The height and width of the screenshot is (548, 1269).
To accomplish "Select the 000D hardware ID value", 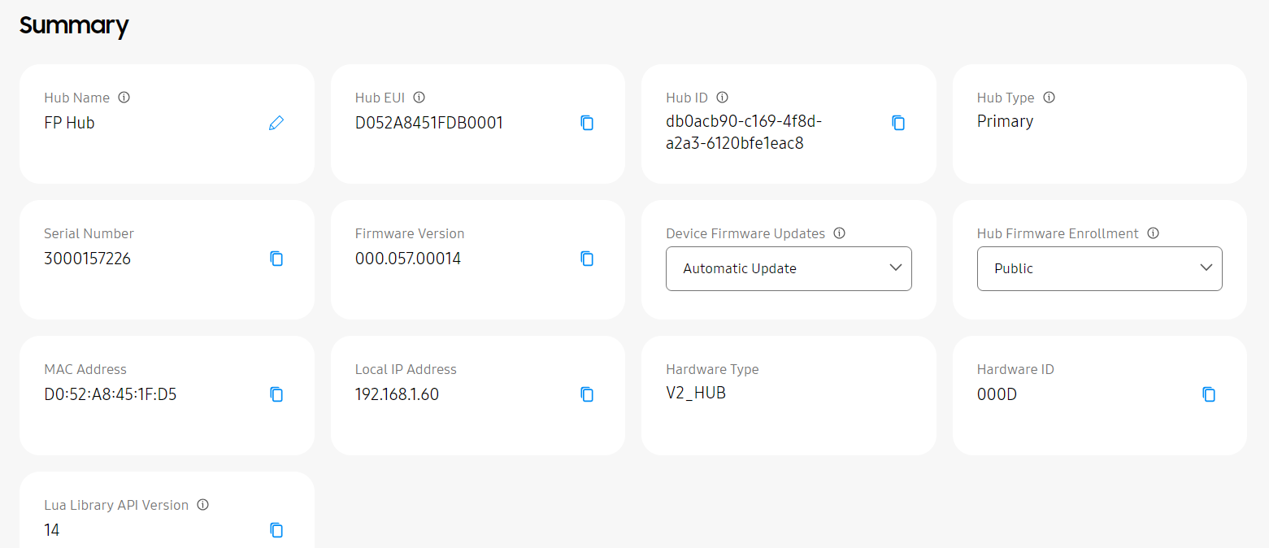I will pos(997,394).
